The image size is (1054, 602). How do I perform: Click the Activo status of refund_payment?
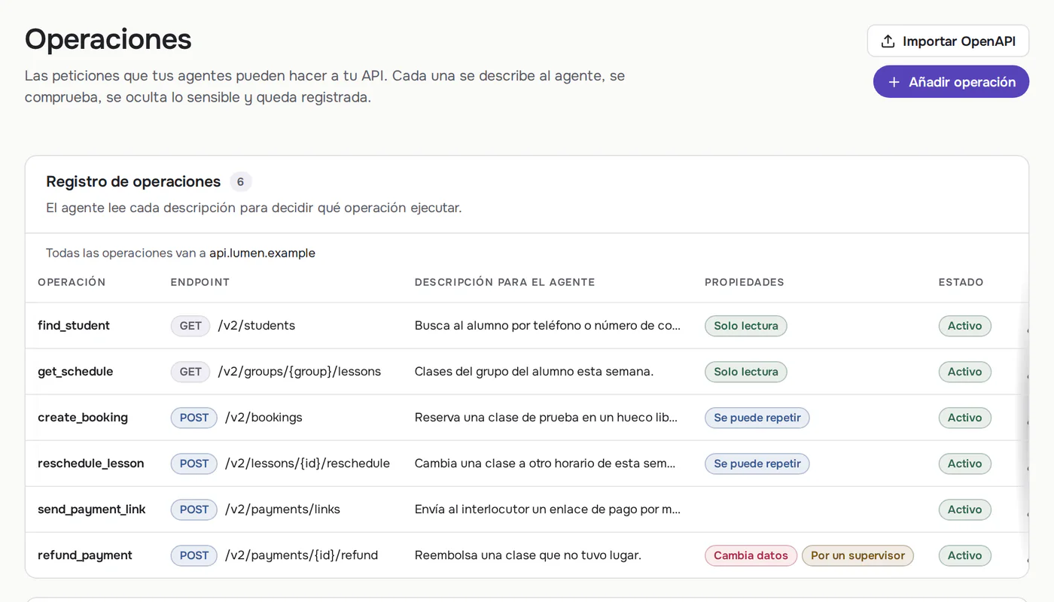pyautogui.click(x=964, y=555)
